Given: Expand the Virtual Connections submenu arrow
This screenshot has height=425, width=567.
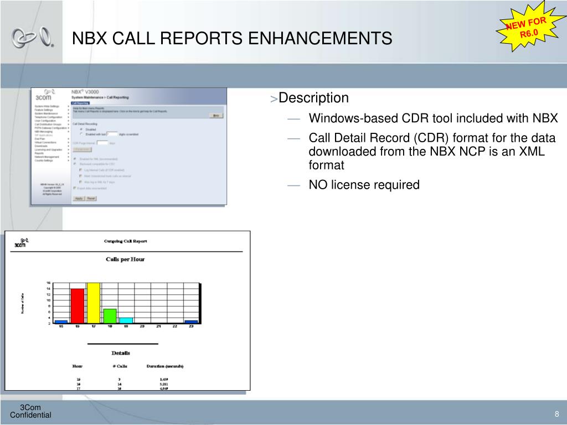Looking at the screenshot, I should pos(68,142).
